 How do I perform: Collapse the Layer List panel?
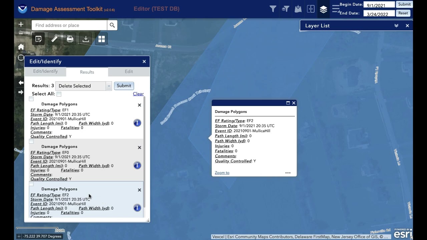(x=396, y=26)
